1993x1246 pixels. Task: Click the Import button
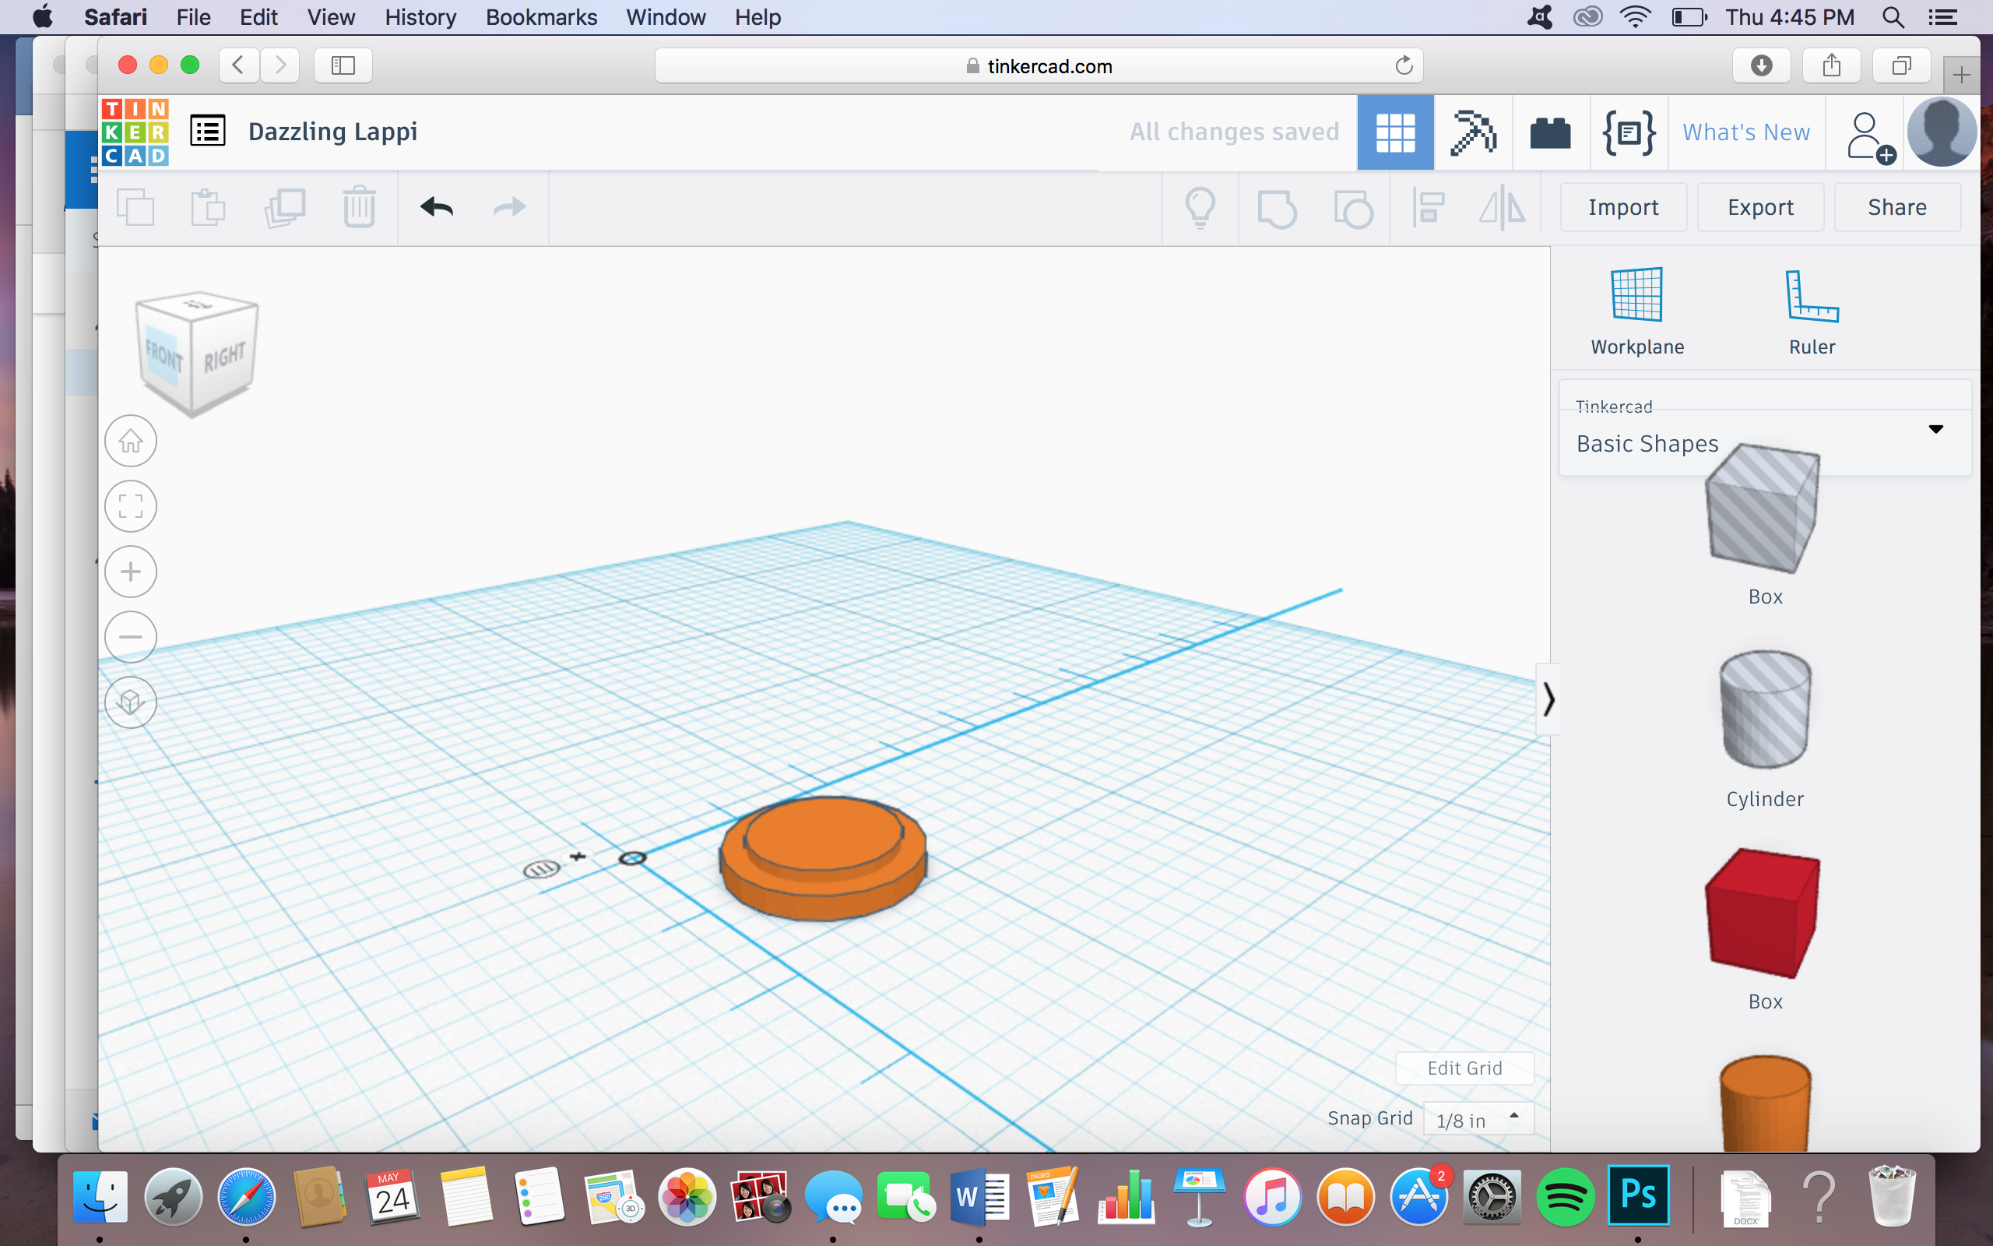pyautogui.click(x=1623, y=207)
